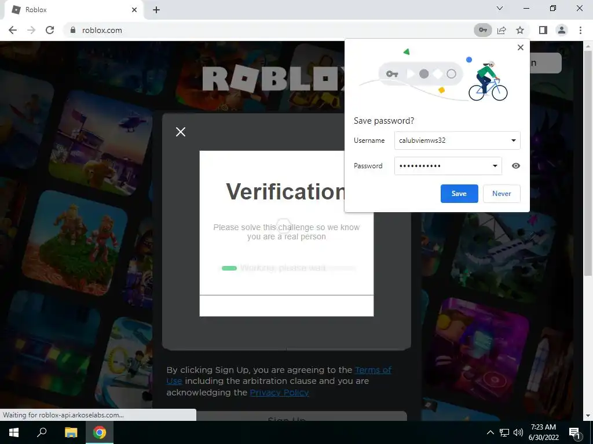This screenshot has height=444, width=593.
Task: Click the browser back arrow
Action: click(x=13, y=30)
